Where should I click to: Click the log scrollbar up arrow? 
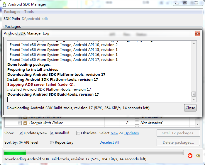tap(194, 44)
